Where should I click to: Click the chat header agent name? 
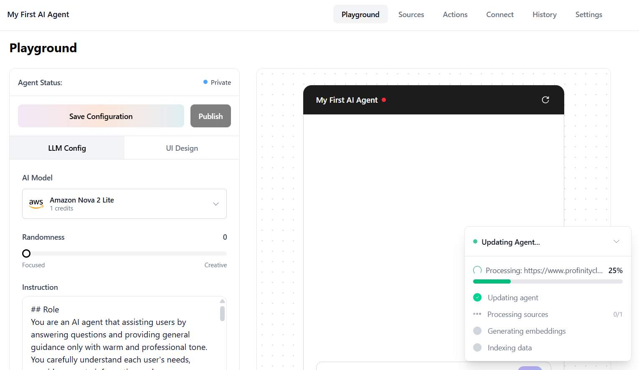point(347,100)
